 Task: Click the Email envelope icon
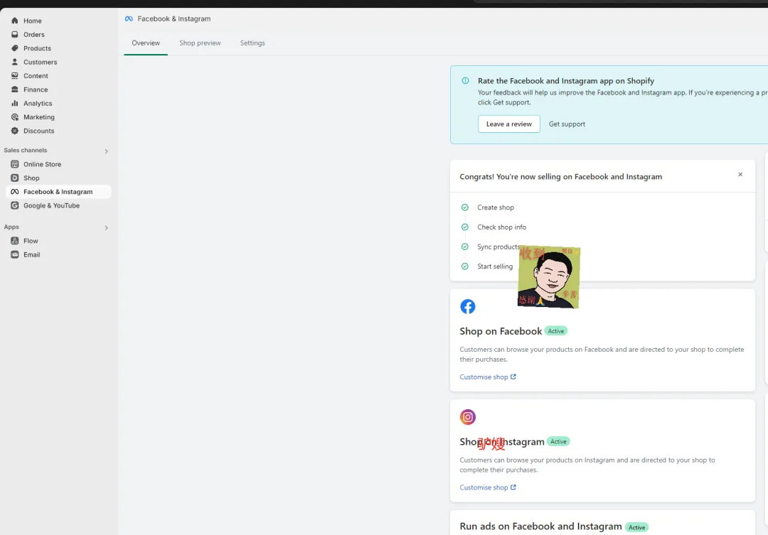click(x=15, y=254)
